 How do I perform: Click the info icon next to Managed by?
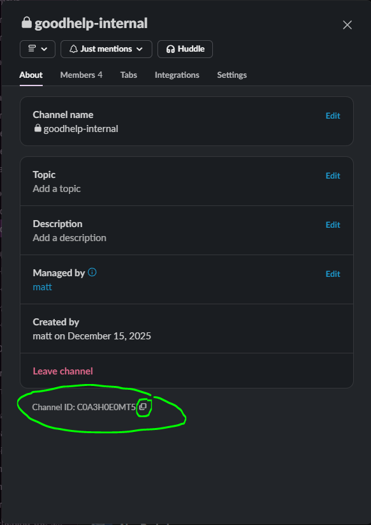[92, 272]
